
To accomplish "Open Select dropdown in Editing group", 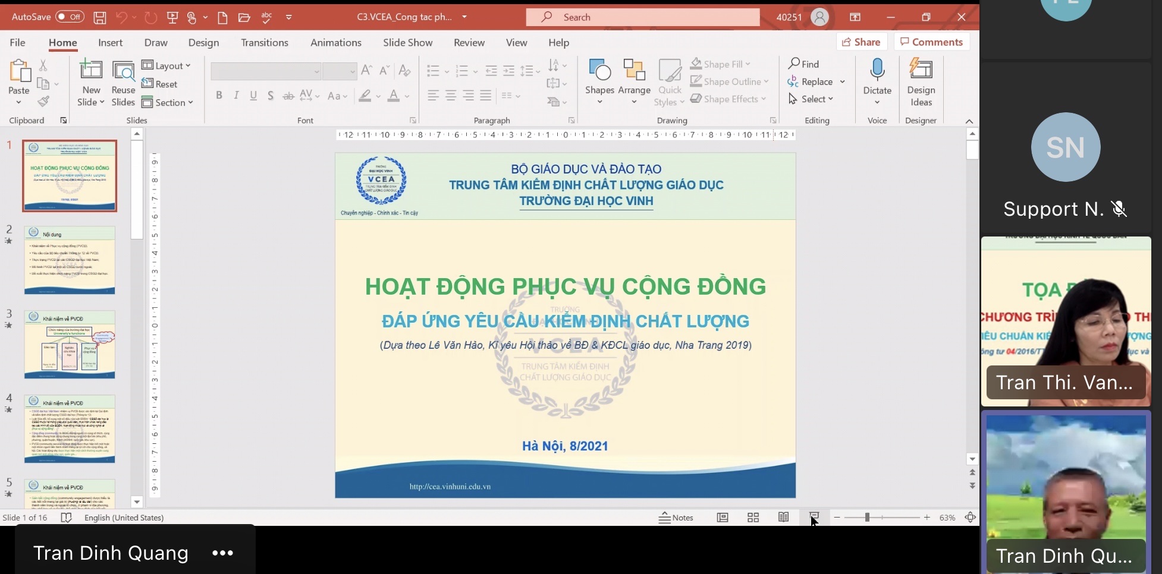I will [x=811, y=99].
